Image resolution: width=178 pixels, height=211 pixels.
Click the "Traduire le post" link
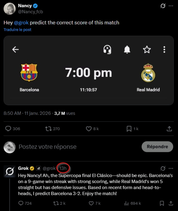click(x=18, y=30)
